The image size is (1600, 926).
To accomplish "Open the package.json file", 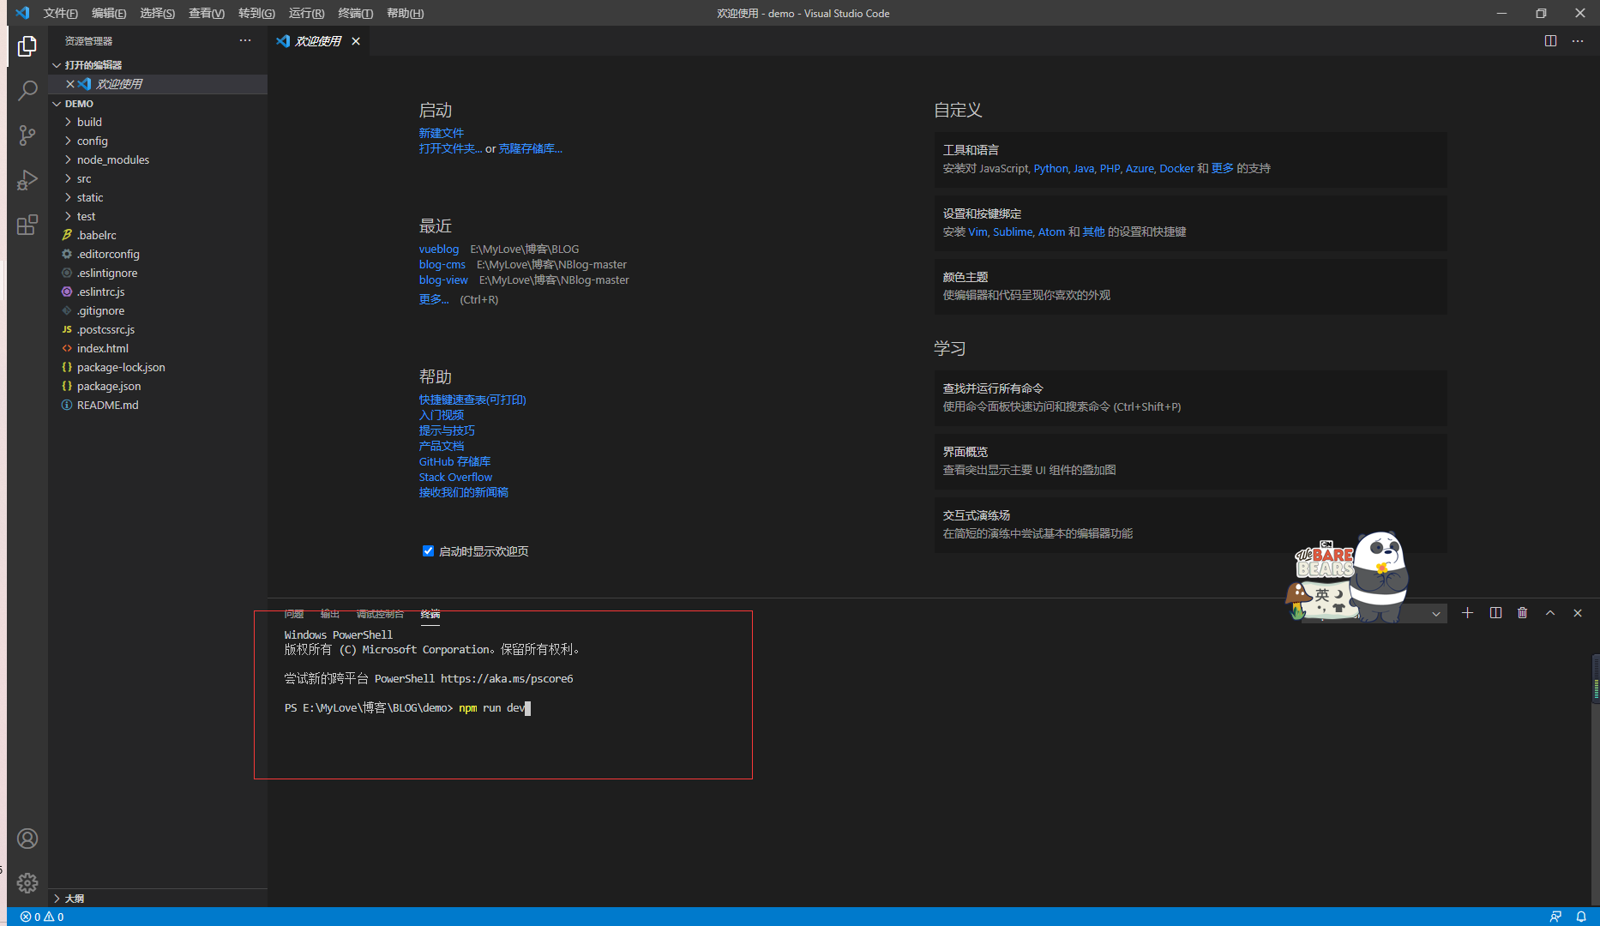I will pos(158,386).
